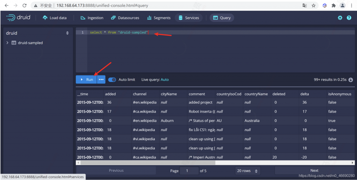
Task: Bookmark this page with the star icon
Action: 313,6
